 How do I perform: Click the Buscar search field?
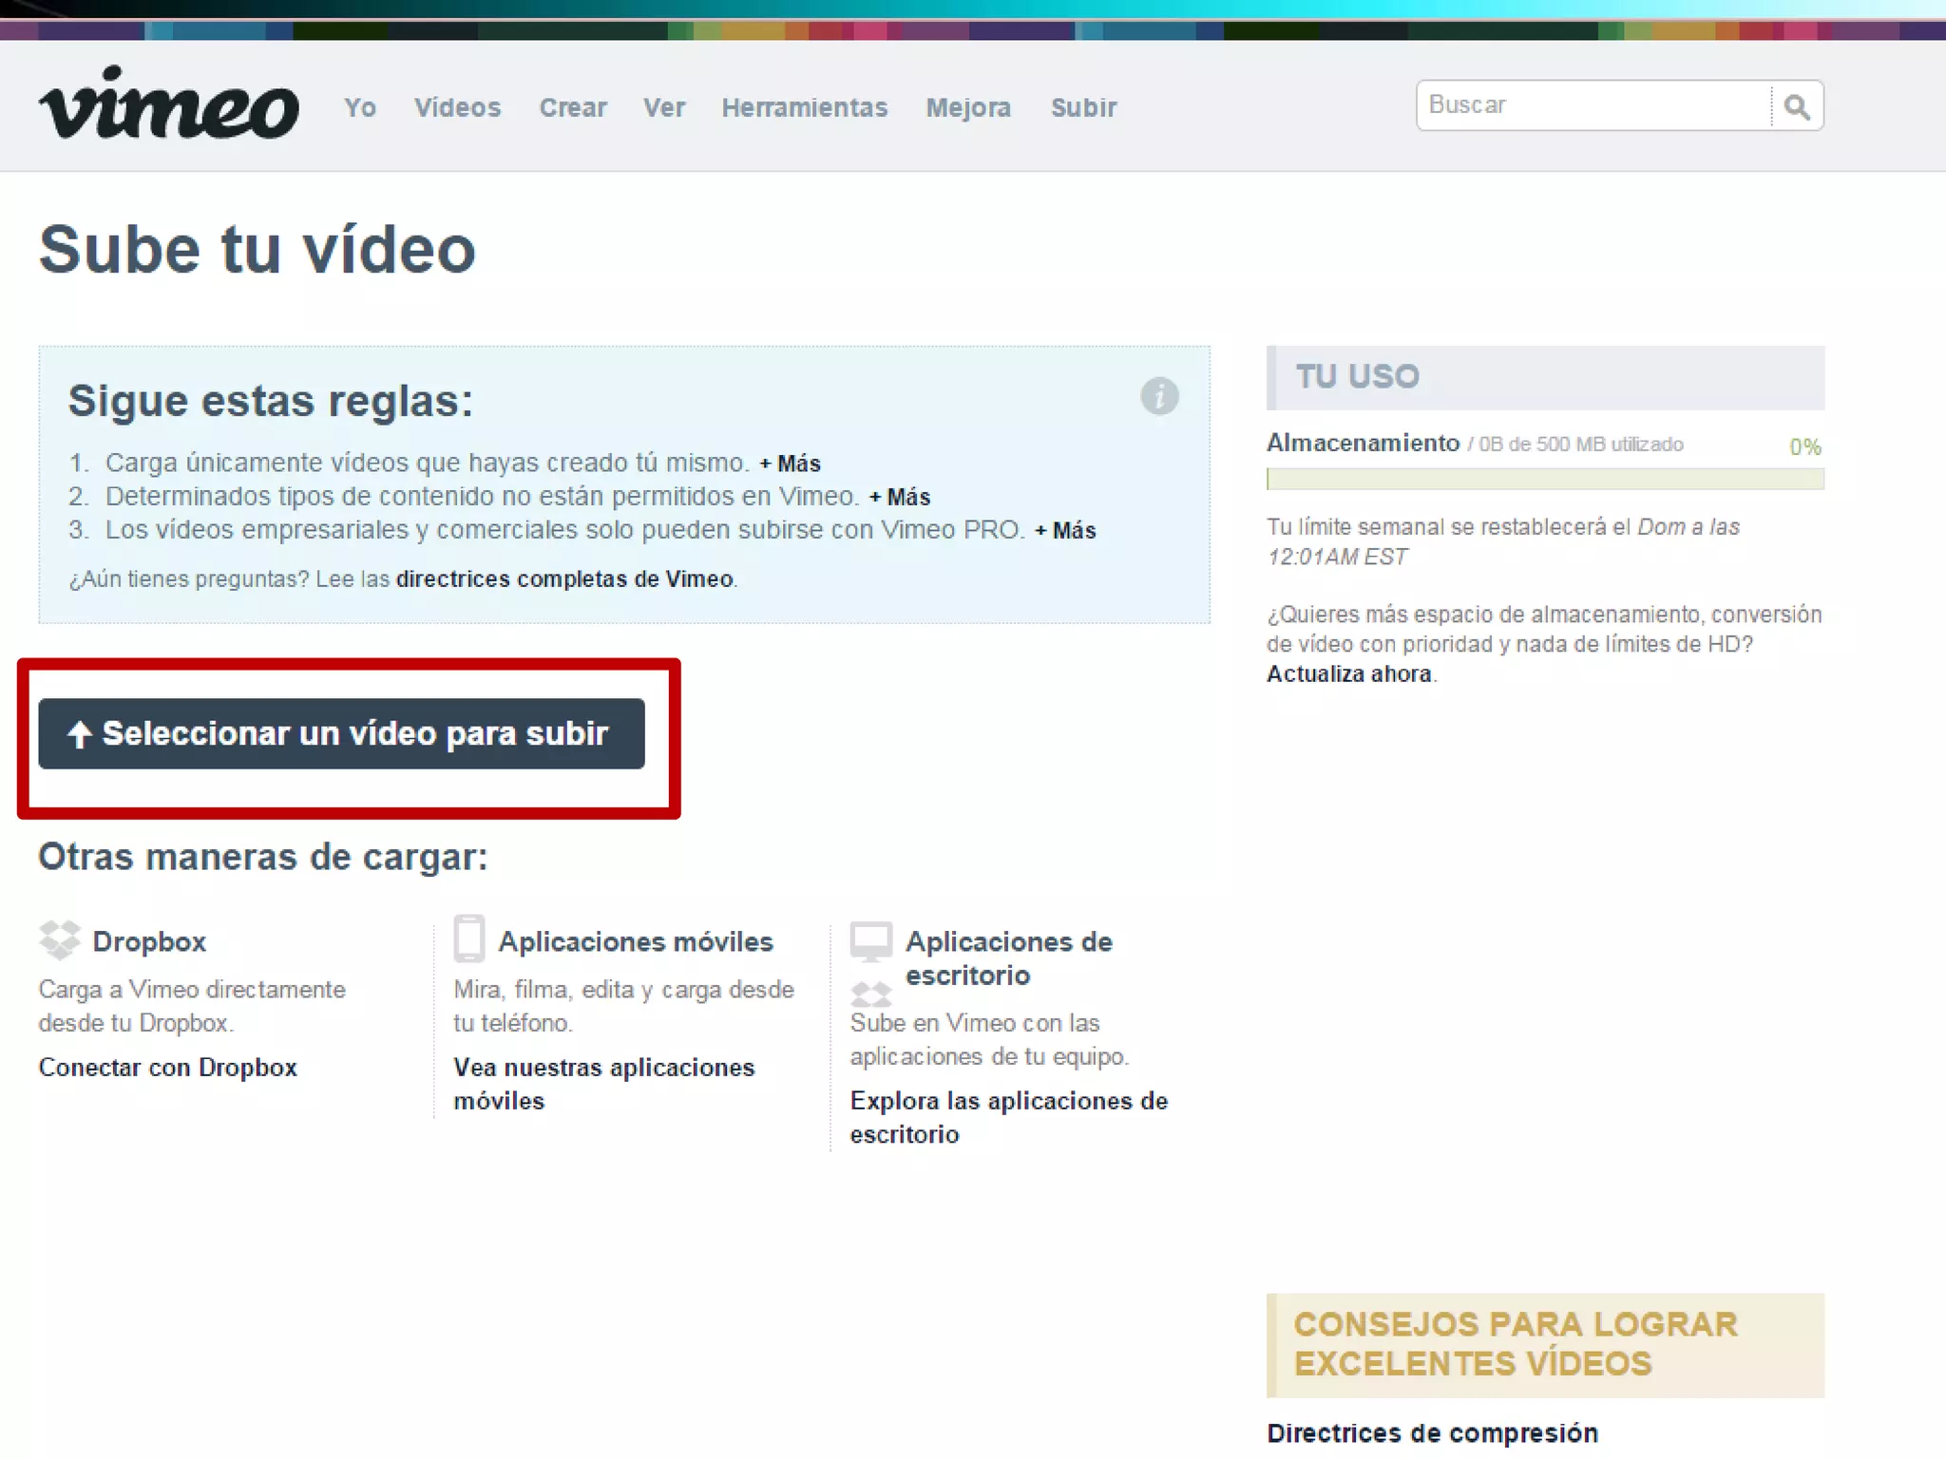pos(1592,105)
